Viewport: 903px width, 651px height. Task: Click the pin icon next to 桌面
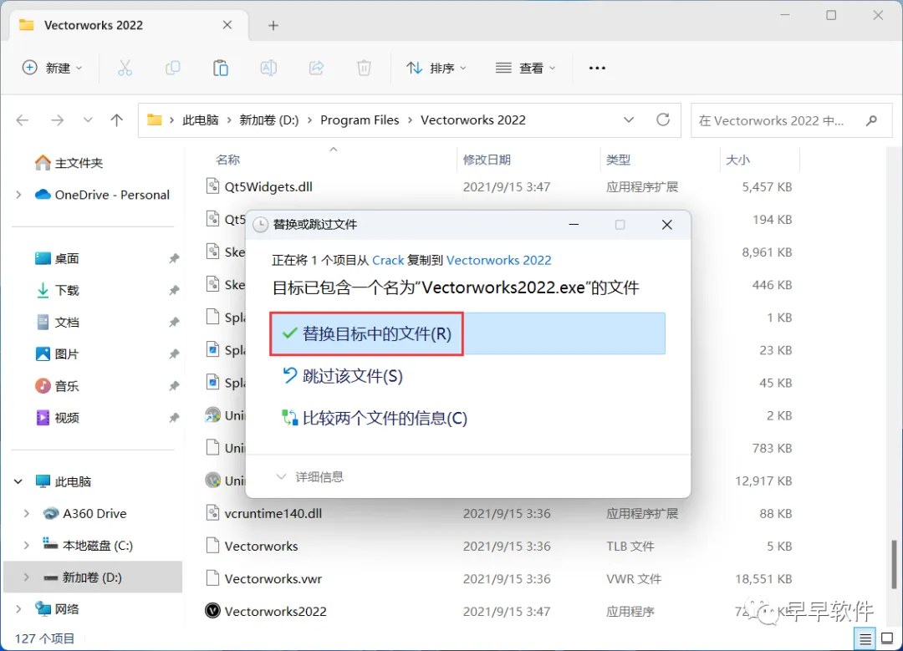(x=174, y=258)
